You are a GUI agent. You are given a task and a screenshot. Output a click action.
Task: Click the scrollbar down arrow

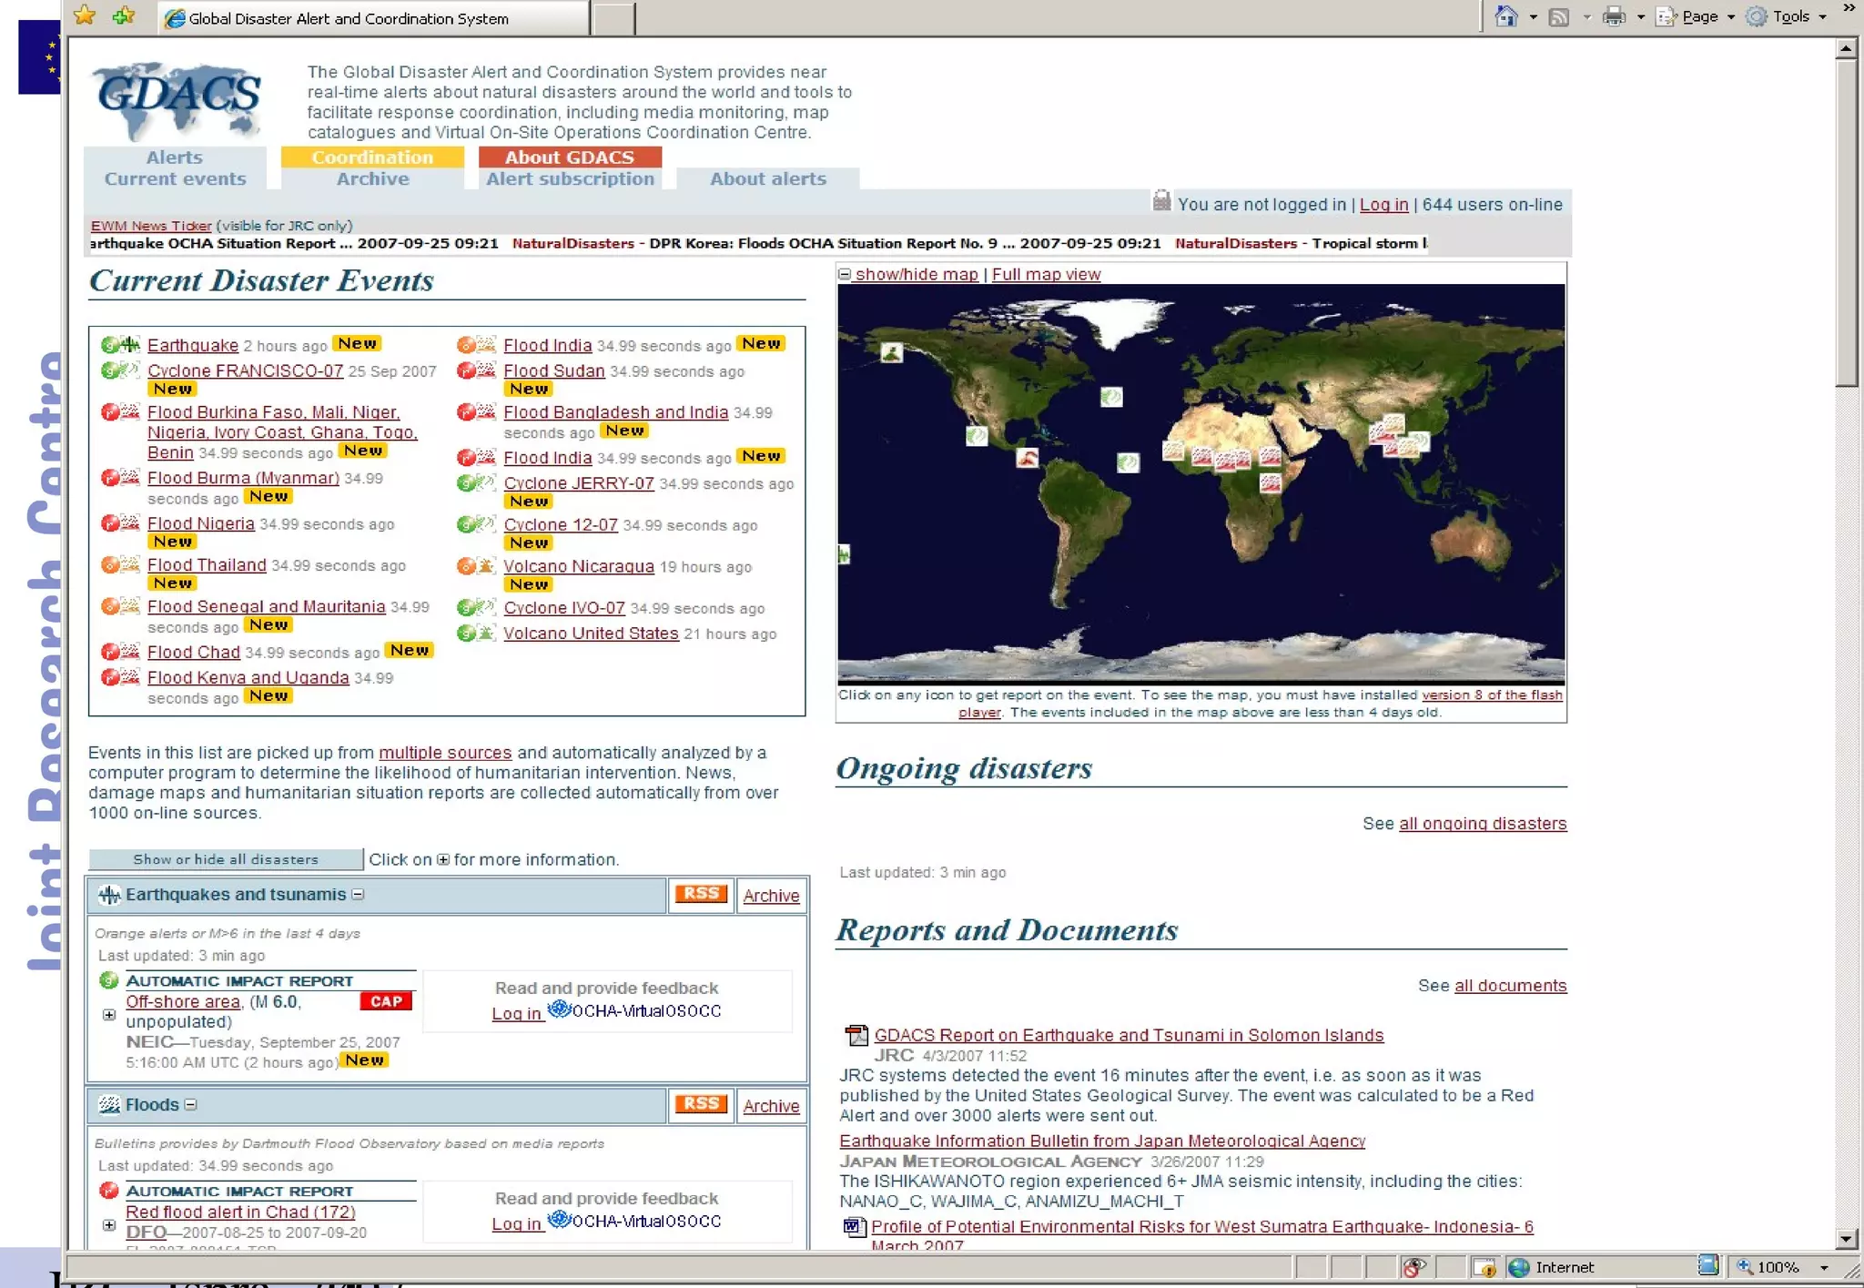tap(1845, 1238)
